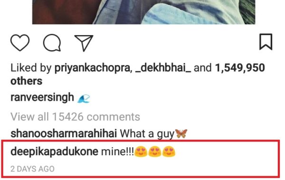Select the 'What a guy' comment text
Image resolution: width=285 pixels, height=180 pixels.
pyautogui.click(x=147, y=134)
